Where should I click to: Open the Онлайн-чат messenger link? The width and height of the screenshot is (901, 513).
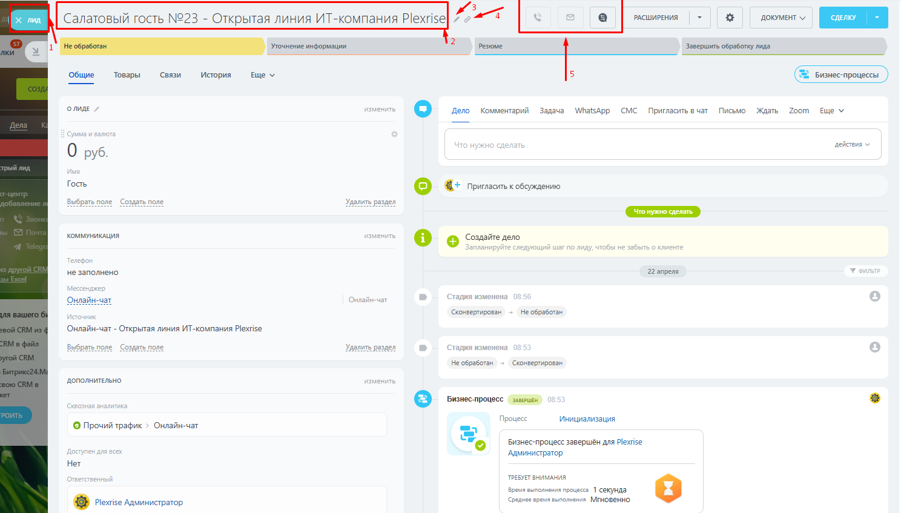[89, 300]
